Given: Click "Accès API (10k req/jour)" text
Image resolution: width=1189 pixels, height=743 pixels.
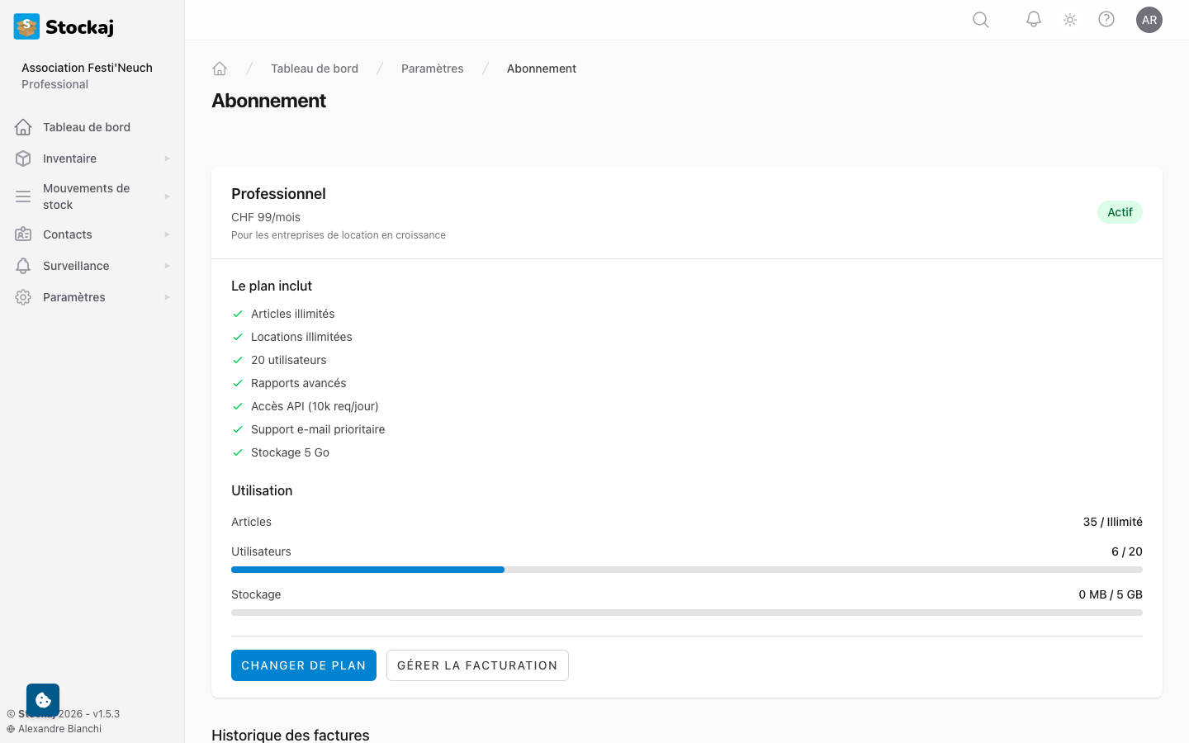Looking at the screenshot, I should (x=315, y=406).
